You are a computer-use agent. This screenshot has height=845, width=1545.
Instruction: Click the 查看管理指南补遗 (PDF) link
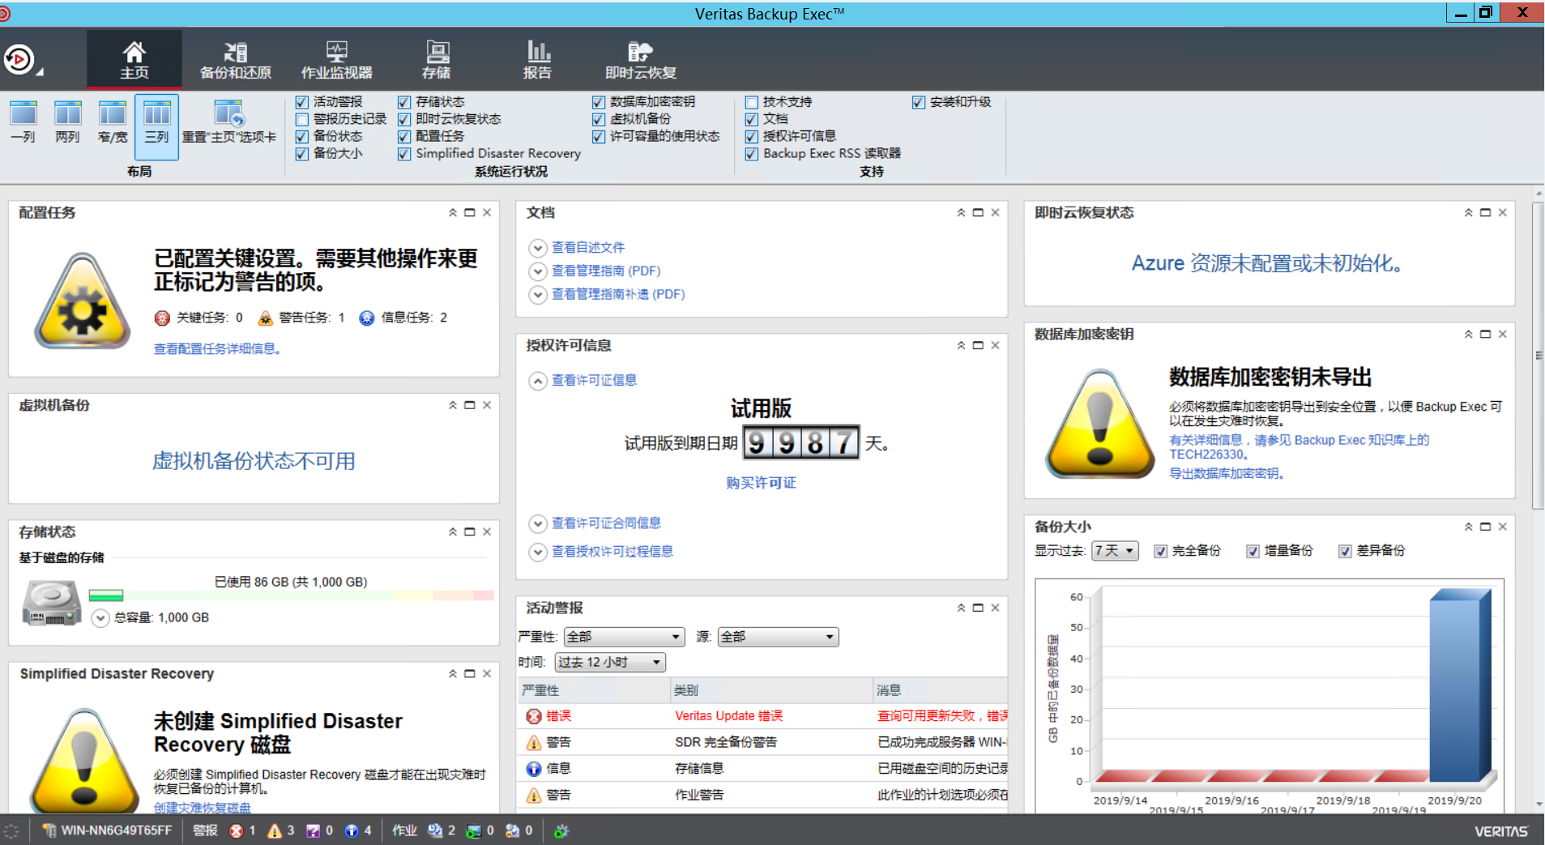pyautogui.click(x=618, y=295)
